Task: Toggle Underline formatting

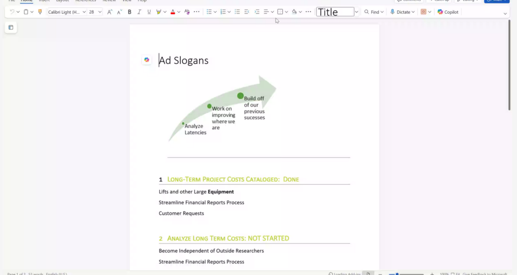Action: (149, 12)
